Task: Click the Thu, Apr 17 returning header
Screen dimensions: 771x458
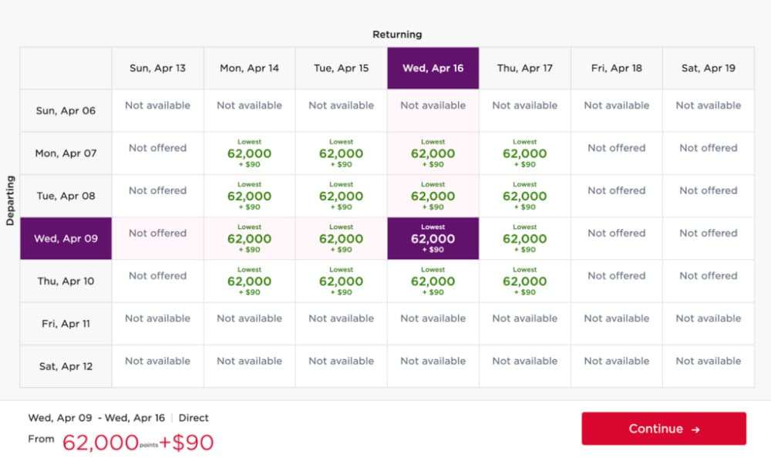Action: click(x=525, y=68)
